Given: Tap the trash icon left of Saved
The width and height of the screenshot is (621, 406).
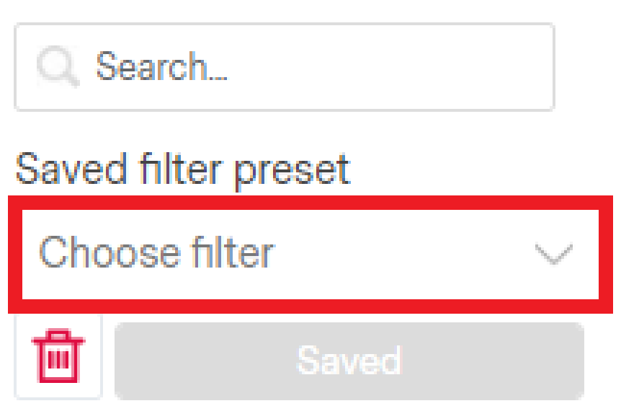Looking at the screenshot, I should click(58, 356).
